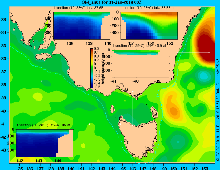220x170 pixels.
Task: Click main map left axis latitude label "-37"
Action: [3, 72]
